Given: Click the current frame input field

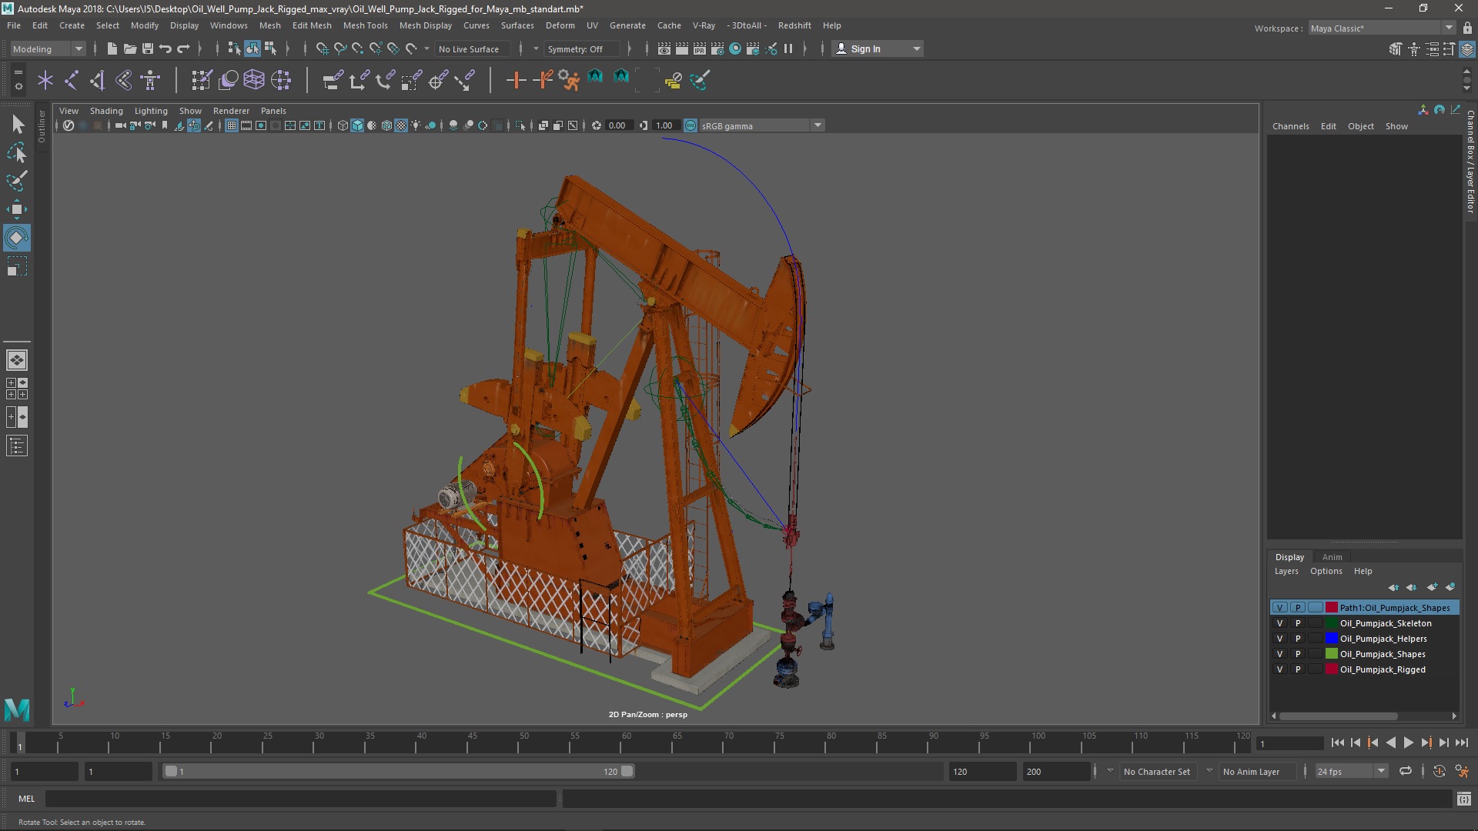Looking at the screenshot, I should 1289,743.
